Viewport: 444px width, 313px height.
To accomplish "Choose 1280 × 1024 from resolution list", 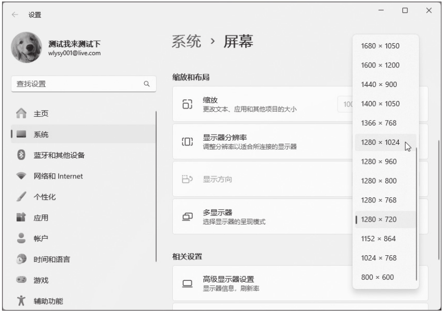I will (x=380, y=143).
